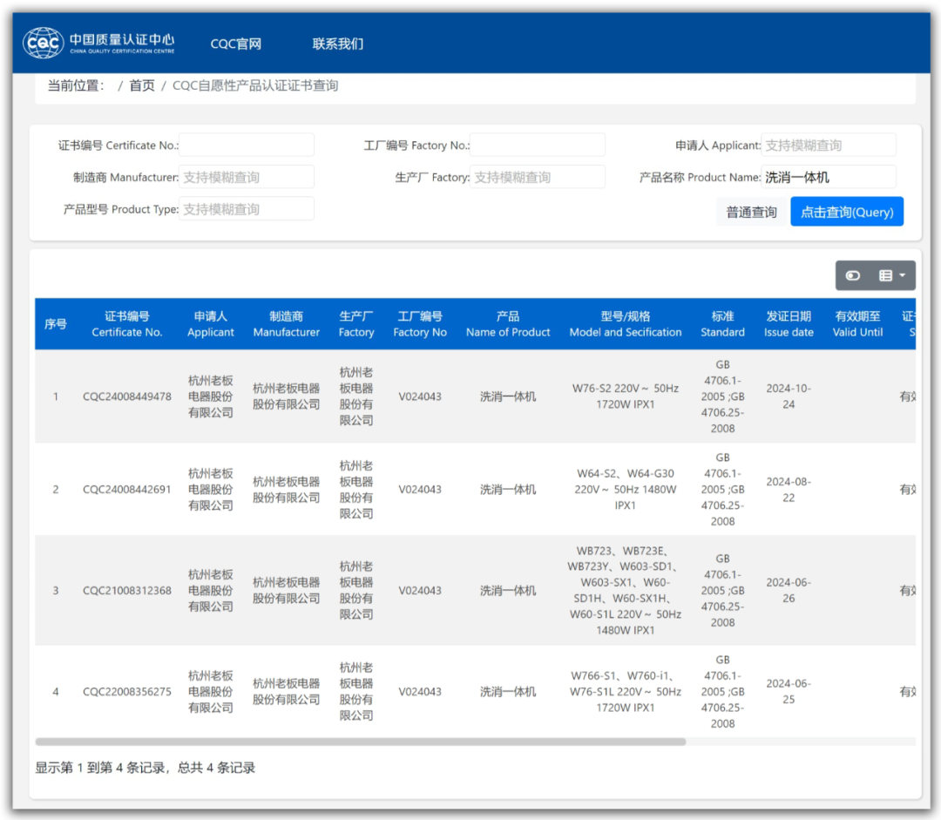Select certificate number CQC22008356275
Image resolution: width=941 pixels, height=820 pixels.
click(126, 692)
